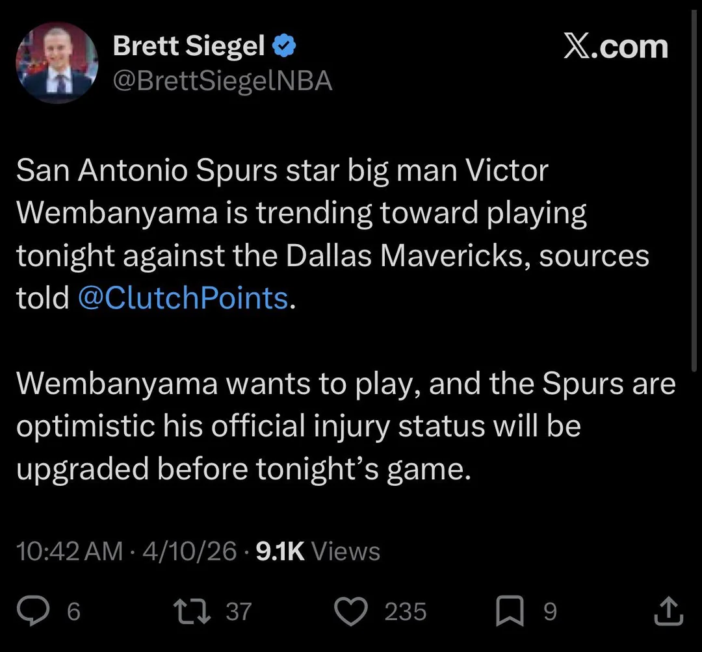Image resolution: width=702 pixels, height=652 pixels.
Task: Select the @BrettSiegelNBA handle
Action: (223, 80)
